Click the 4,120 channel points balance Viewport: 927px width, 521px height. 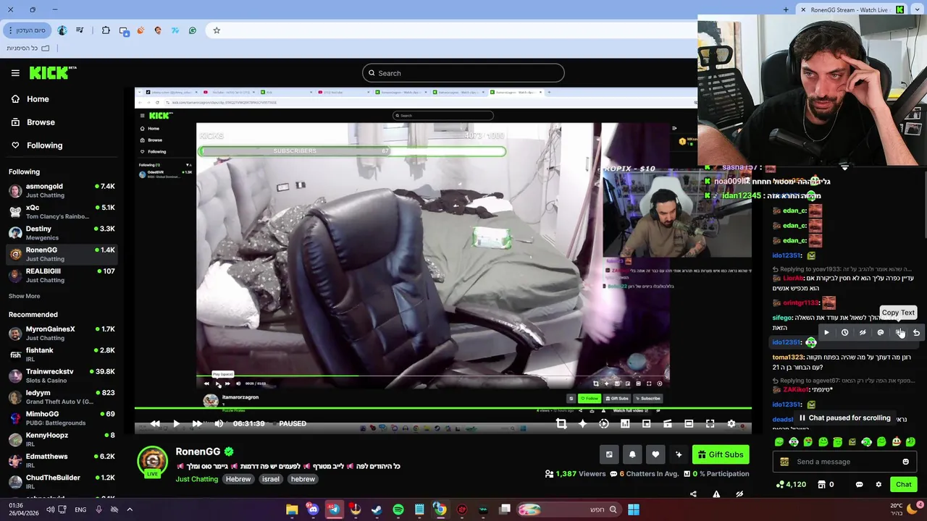tap(791, 485)
